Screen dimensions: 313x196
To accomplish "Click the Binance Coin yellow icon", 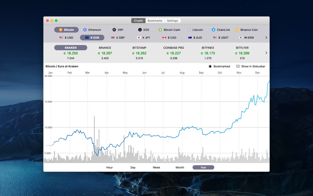I will pyautogui.click(x=237, y=30).
